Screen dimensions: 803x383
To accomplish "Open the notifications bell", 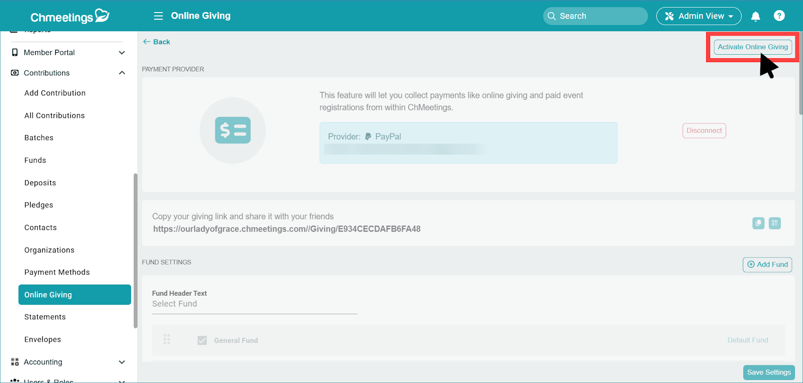I will (755, 17).
